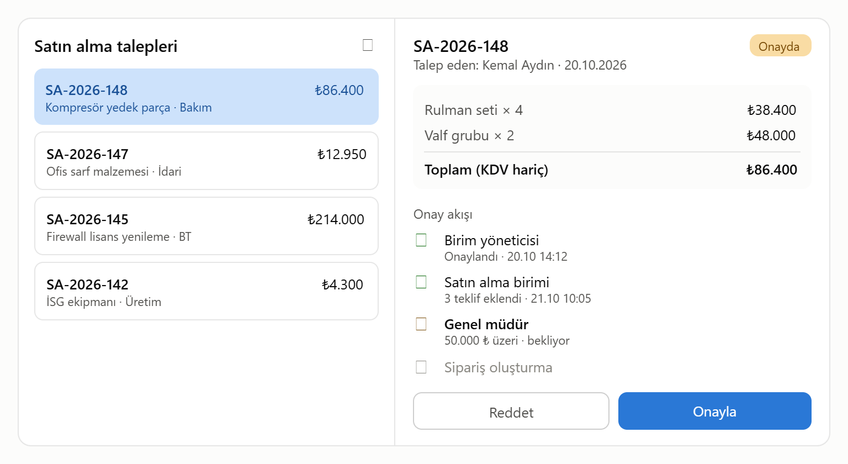The width and height of the screenshot is (848, 464).
Task: Click the step box next to Genel müdür
Action: (x=421, y=324)
